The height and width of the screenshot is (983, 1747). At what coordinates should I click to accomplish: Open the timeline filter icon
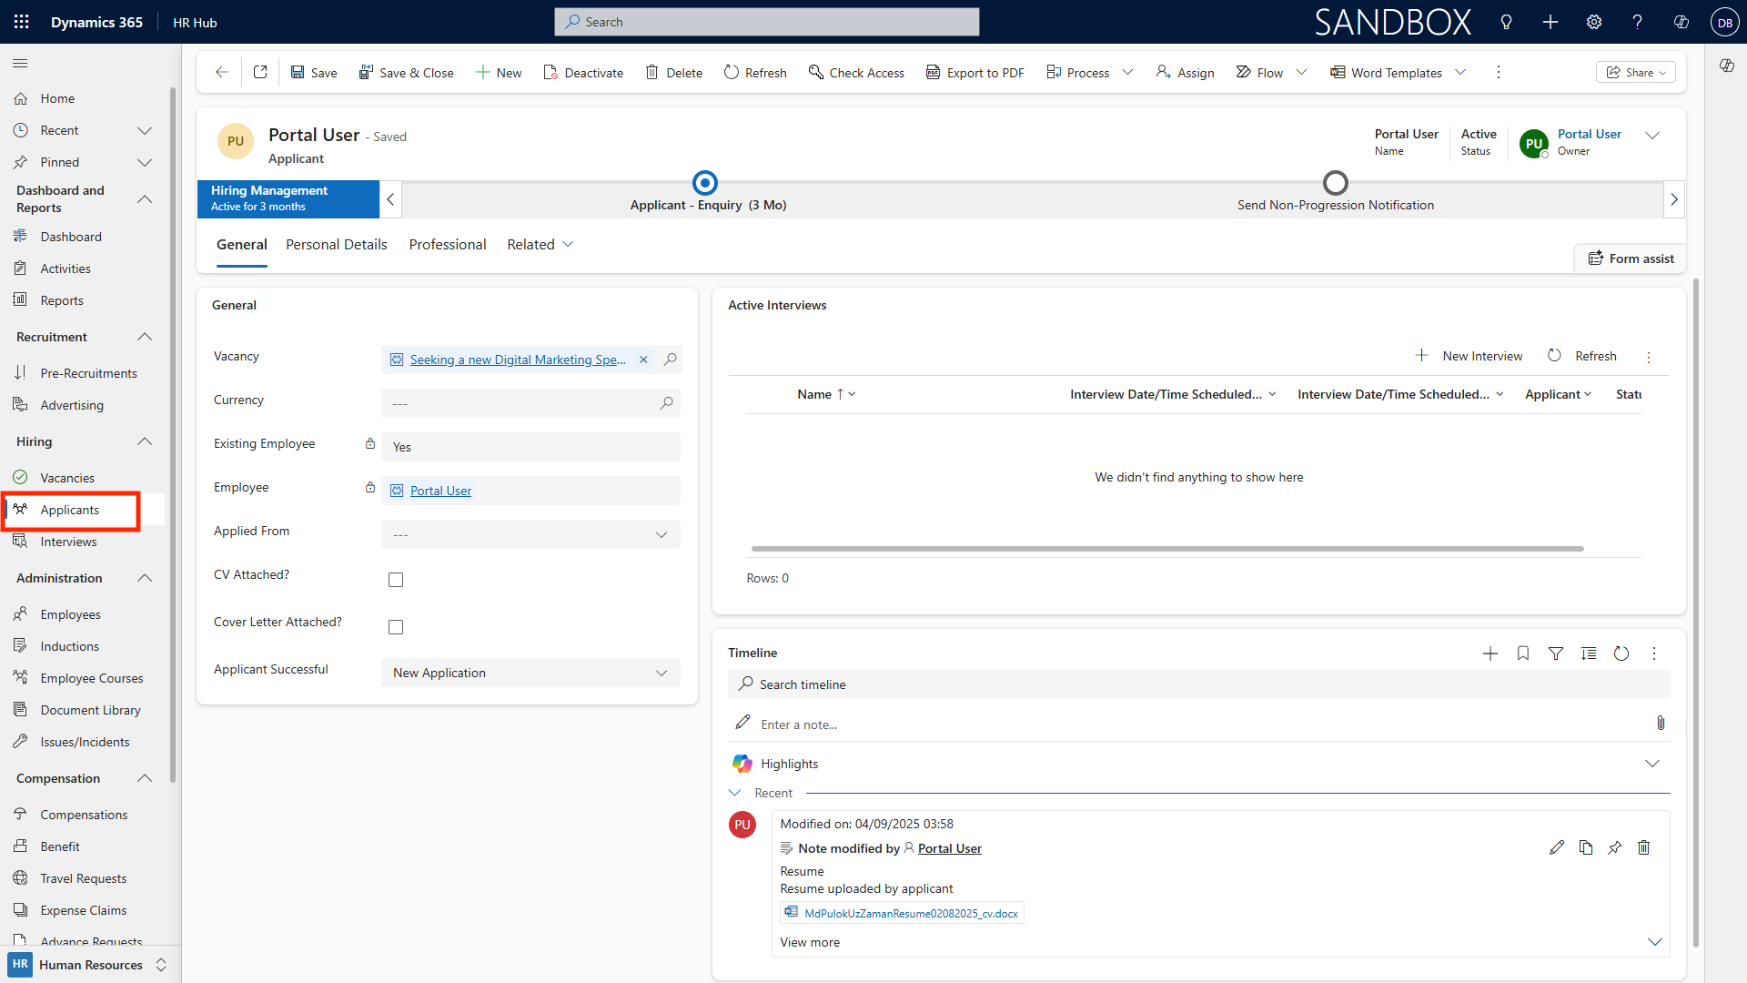point(1556,654)
